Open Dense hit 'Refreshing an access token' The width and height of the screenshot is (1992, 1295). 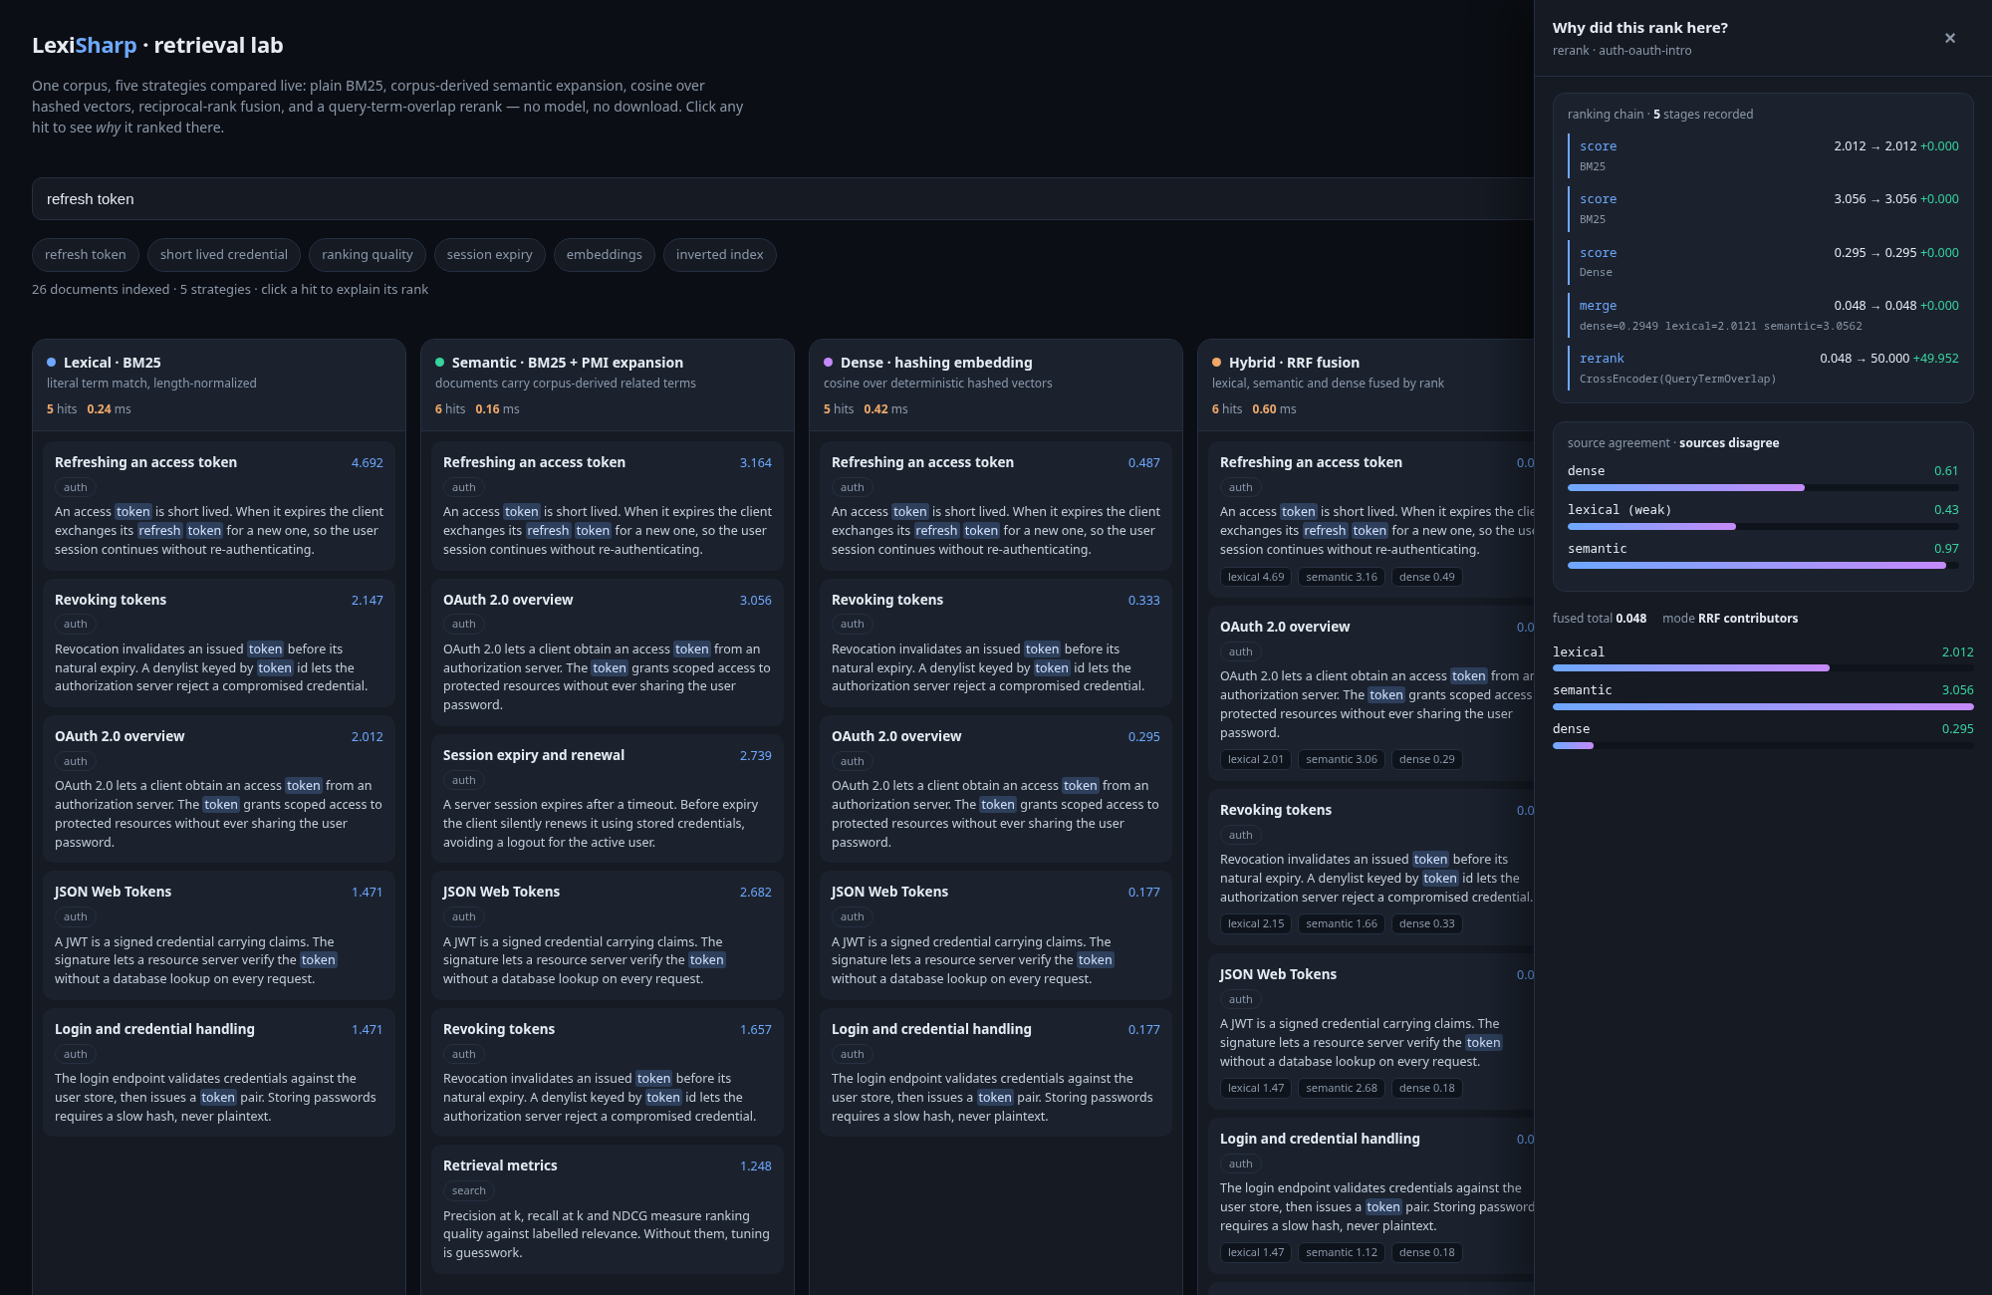996,505
